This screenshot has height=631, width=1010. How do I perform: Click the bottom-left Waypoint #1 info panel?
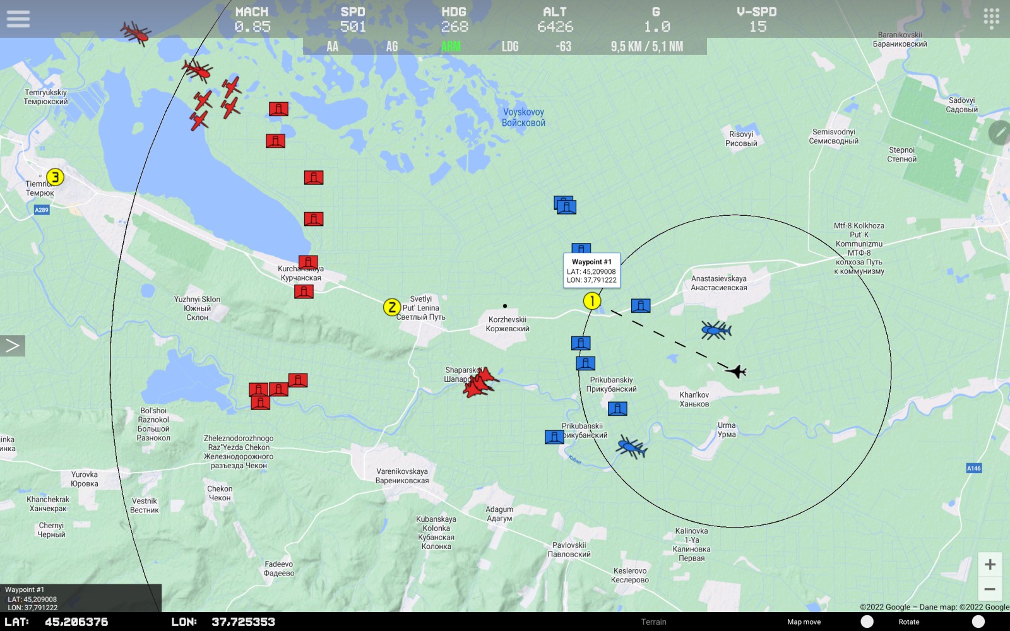click(80, 598)
